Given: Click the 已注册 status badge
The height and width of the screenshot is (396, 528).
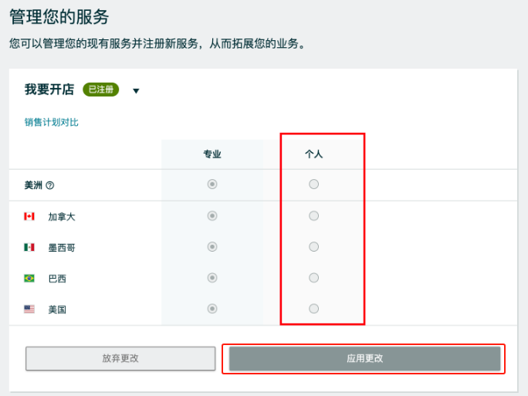Looking at the screenshot, I should 100,90.
